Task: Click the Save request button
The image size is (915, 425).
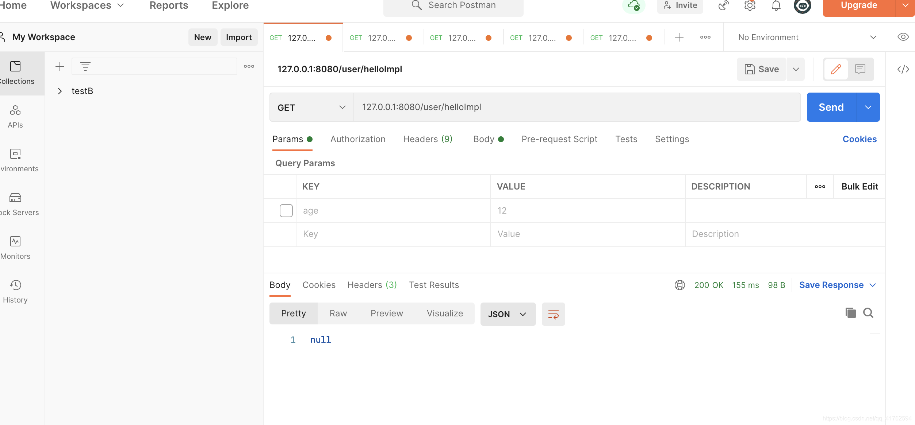Action: point(761,69)
